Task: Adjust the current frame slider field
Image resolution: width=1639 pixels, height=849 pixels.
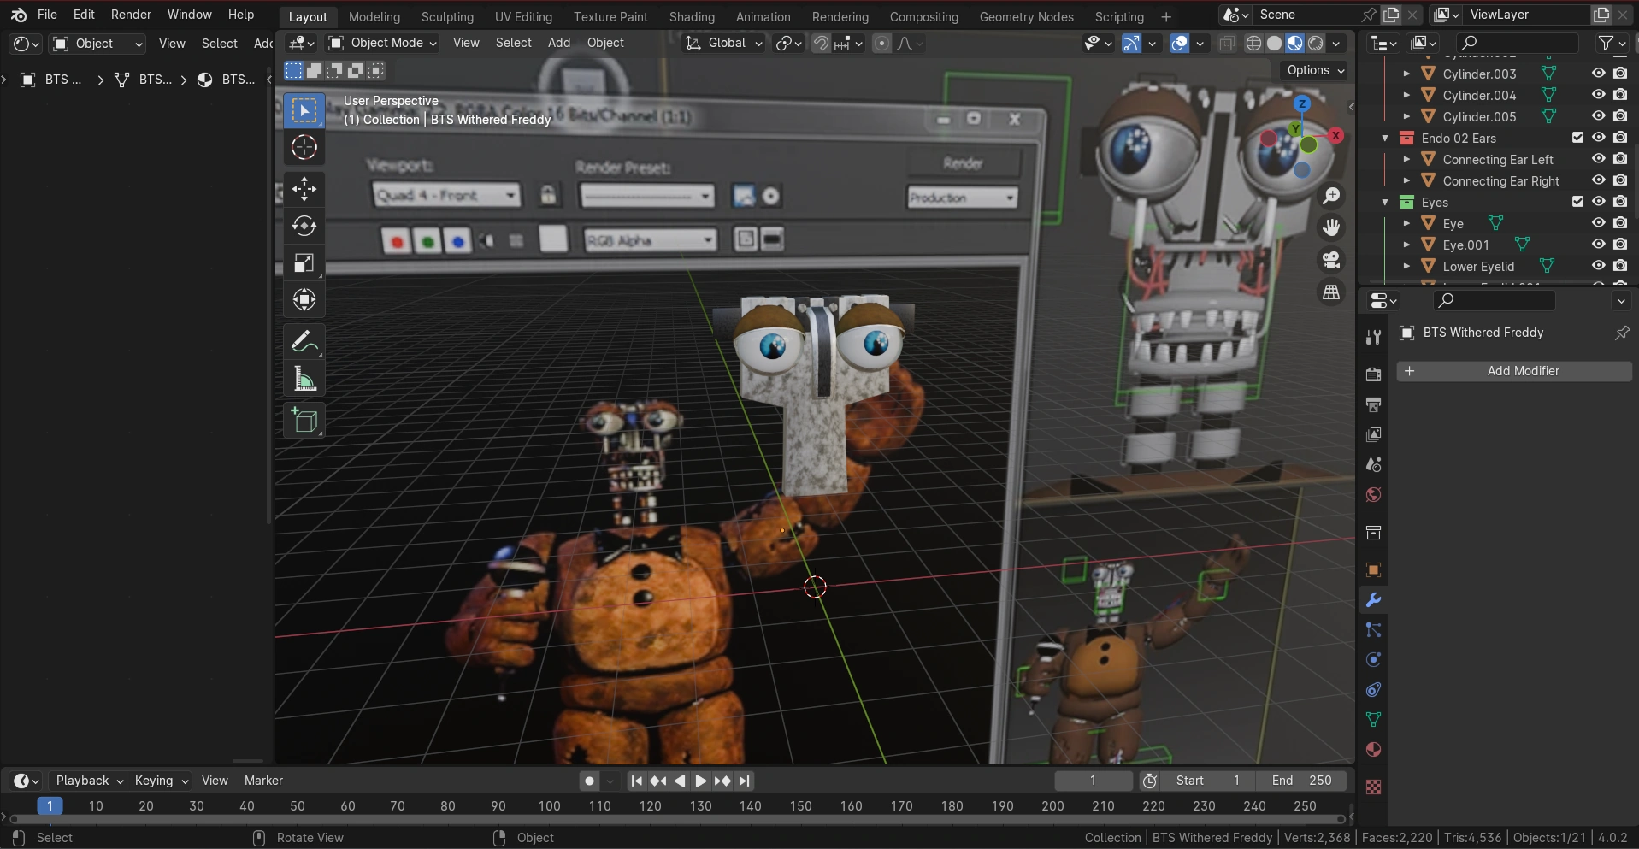Action: (1094, 780)
